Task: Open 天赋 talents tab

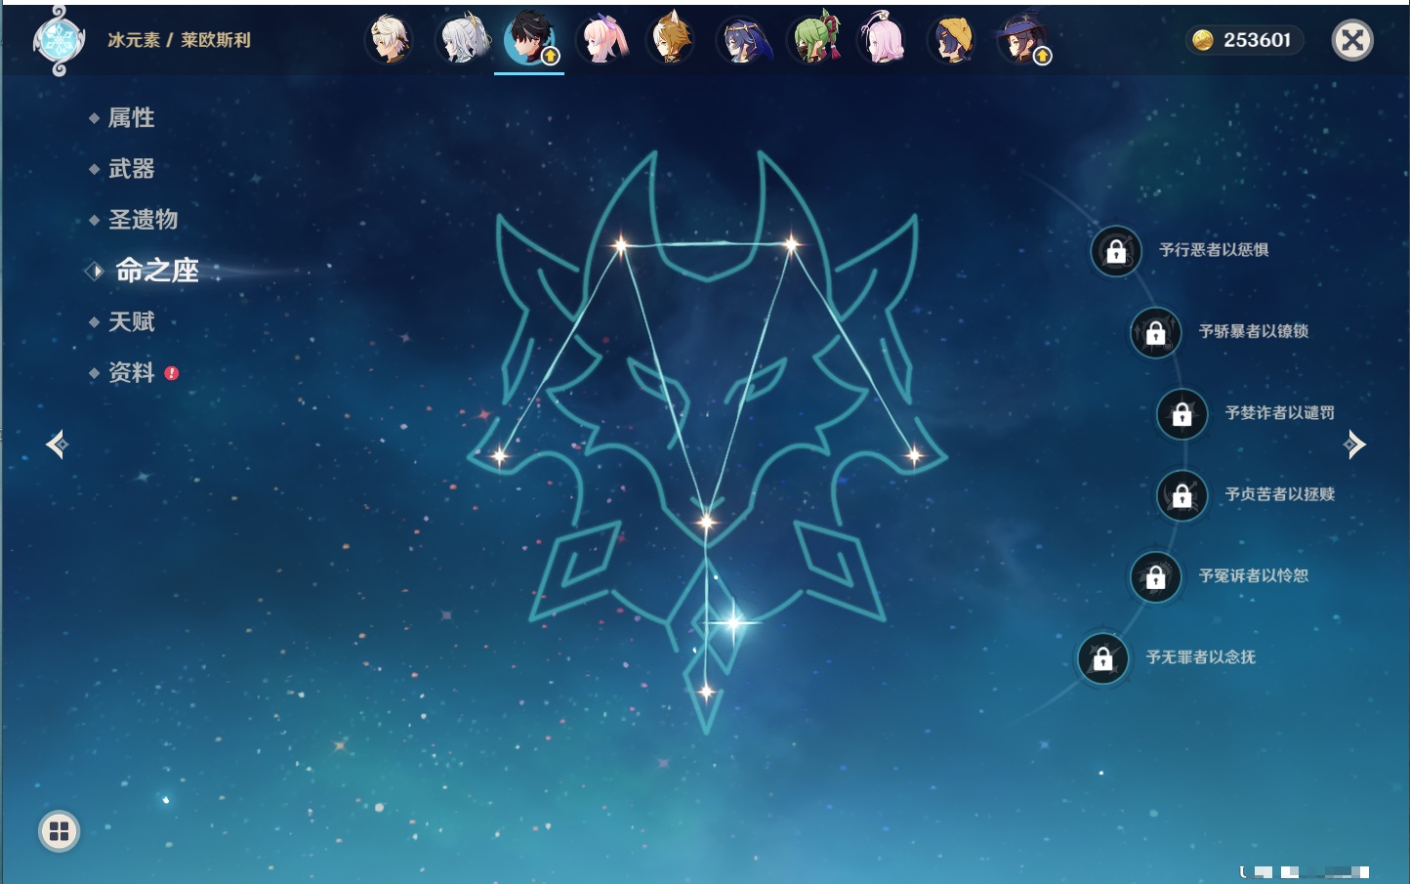Action: coord(131,321)
